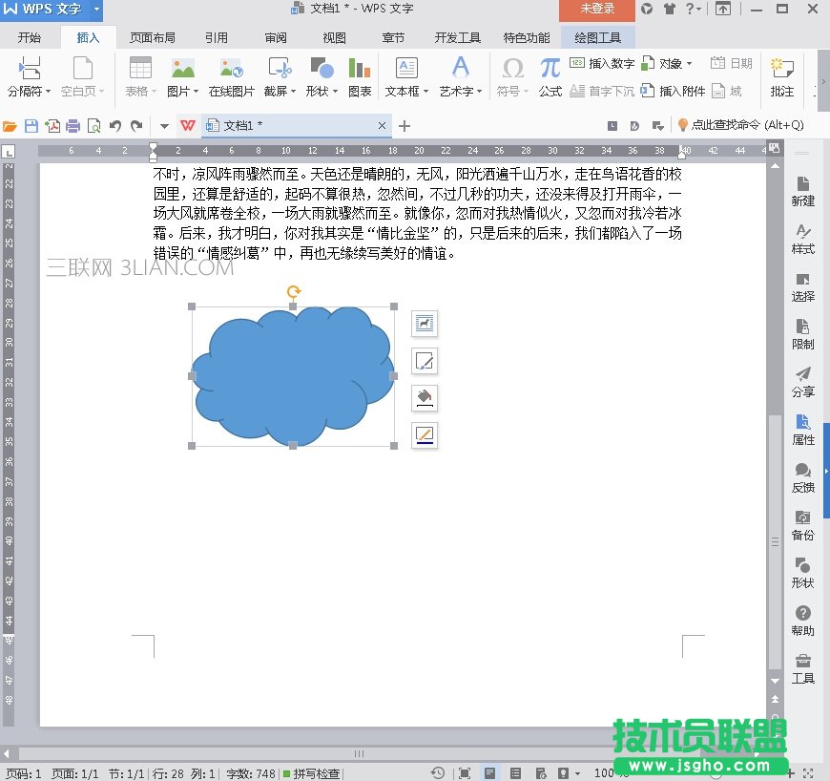Click the new document tab plus button
The height and width of the screenshot is (781, 830).
click(x=405, y=126)
